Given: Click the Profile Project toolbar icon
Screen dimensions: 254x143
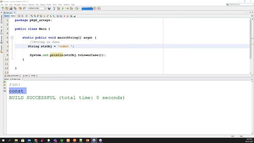Looking at the screenshot, I should (x=71, y=8).
